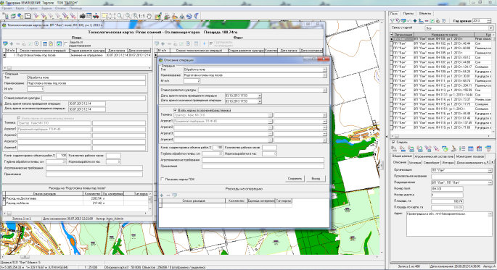Click 'Сохранить' button in operation dialog

295,179
